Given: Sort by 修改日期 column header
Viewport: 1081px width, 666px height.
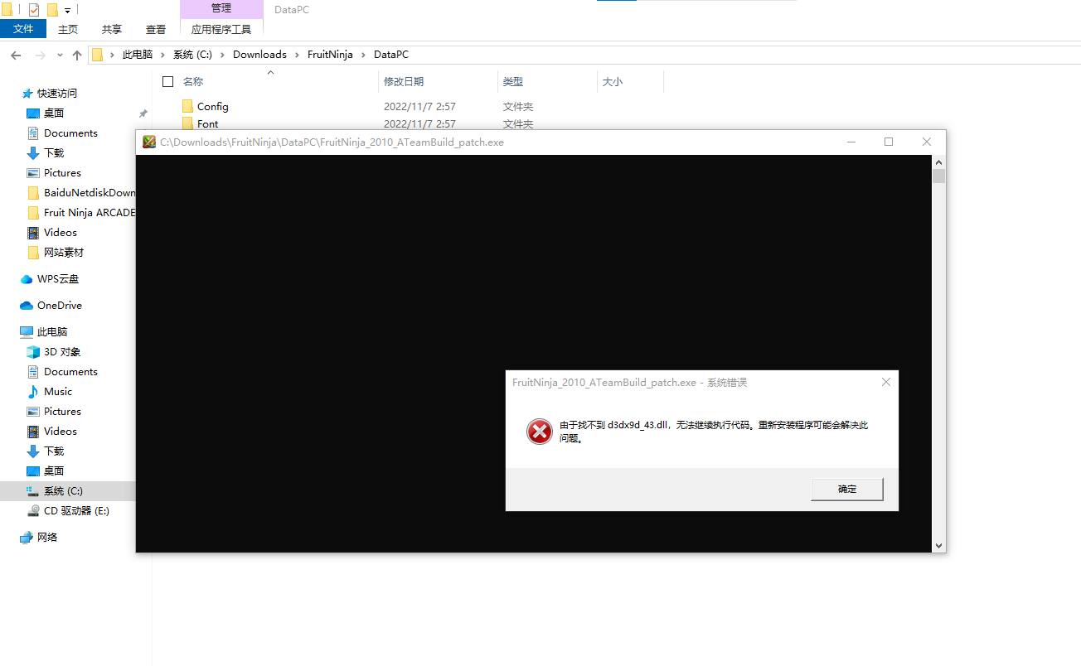Looking at the screenshot, I should [x=404, y=81].
